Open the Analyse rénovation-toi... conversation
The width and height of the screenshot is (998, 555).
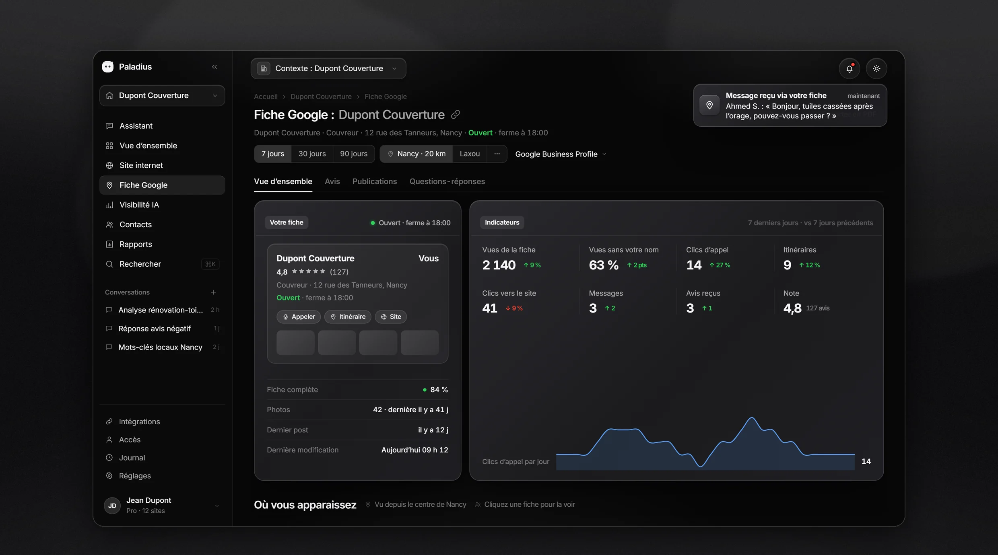click(x=162, y=310)
